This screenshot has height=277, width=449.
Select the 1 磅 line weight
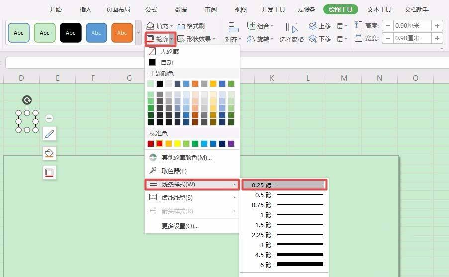tap(284, 215)
